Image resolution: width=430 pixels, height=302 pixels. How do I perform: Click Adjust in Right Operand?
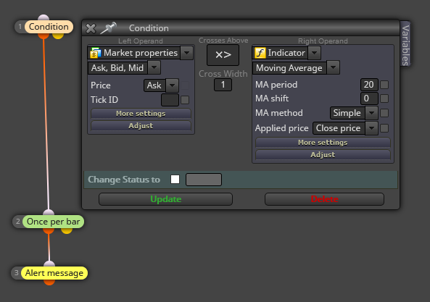(x=323, y=155)
